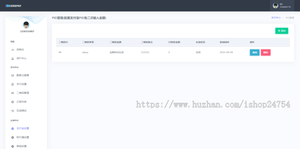Click the 已收款金额 column header
The height and width of the screenshot is (149, 300).
174,42
